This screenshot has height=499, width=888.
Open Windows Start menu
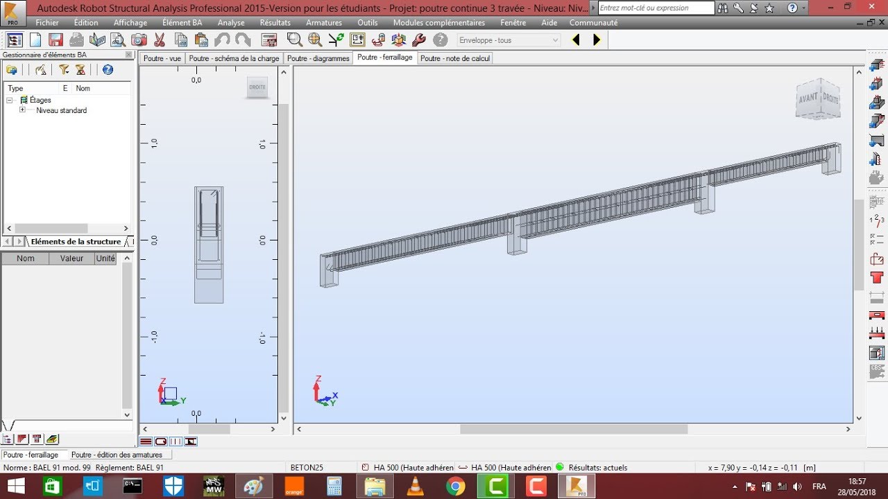click(15, 486)
